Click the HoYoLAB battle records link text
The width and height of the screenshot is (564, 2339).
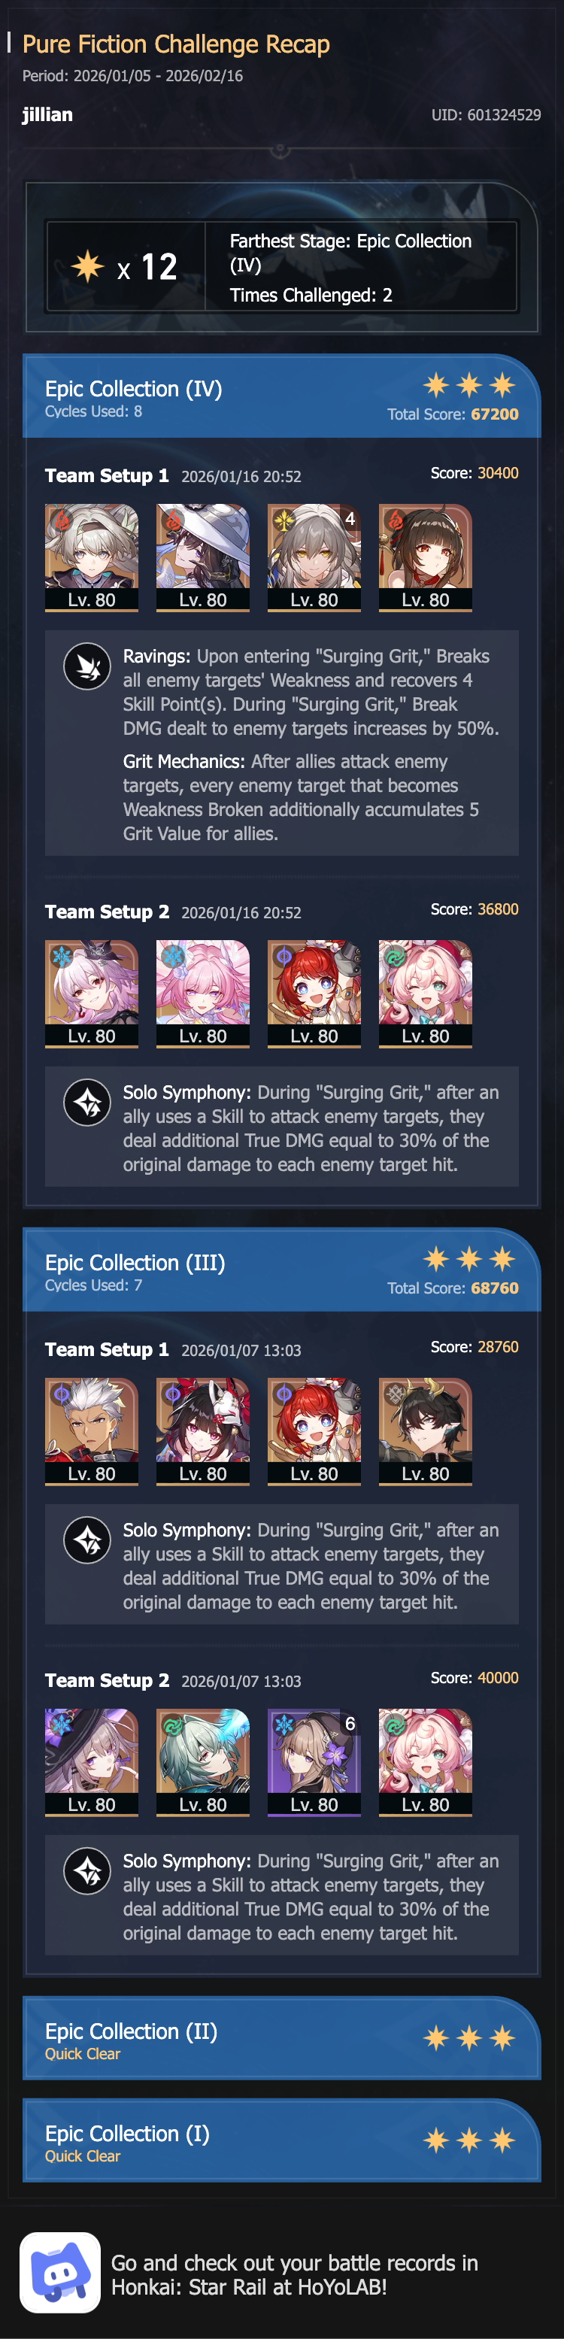click(294, 2274)
